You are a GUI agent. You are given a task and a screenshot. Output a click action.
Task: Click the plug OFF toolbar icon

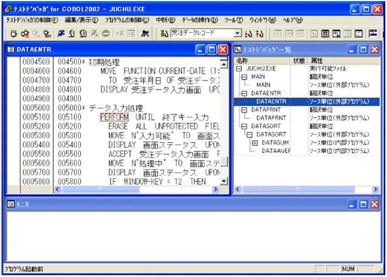pos(47,33)
